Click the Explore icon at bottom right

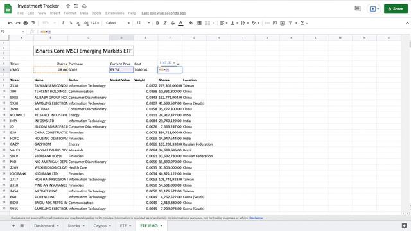pyautogui.click(x=404, y=225)
